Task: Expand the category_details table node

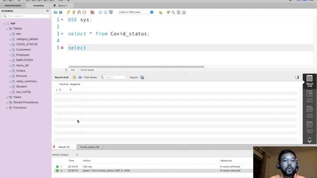Action: coord(10,40)
